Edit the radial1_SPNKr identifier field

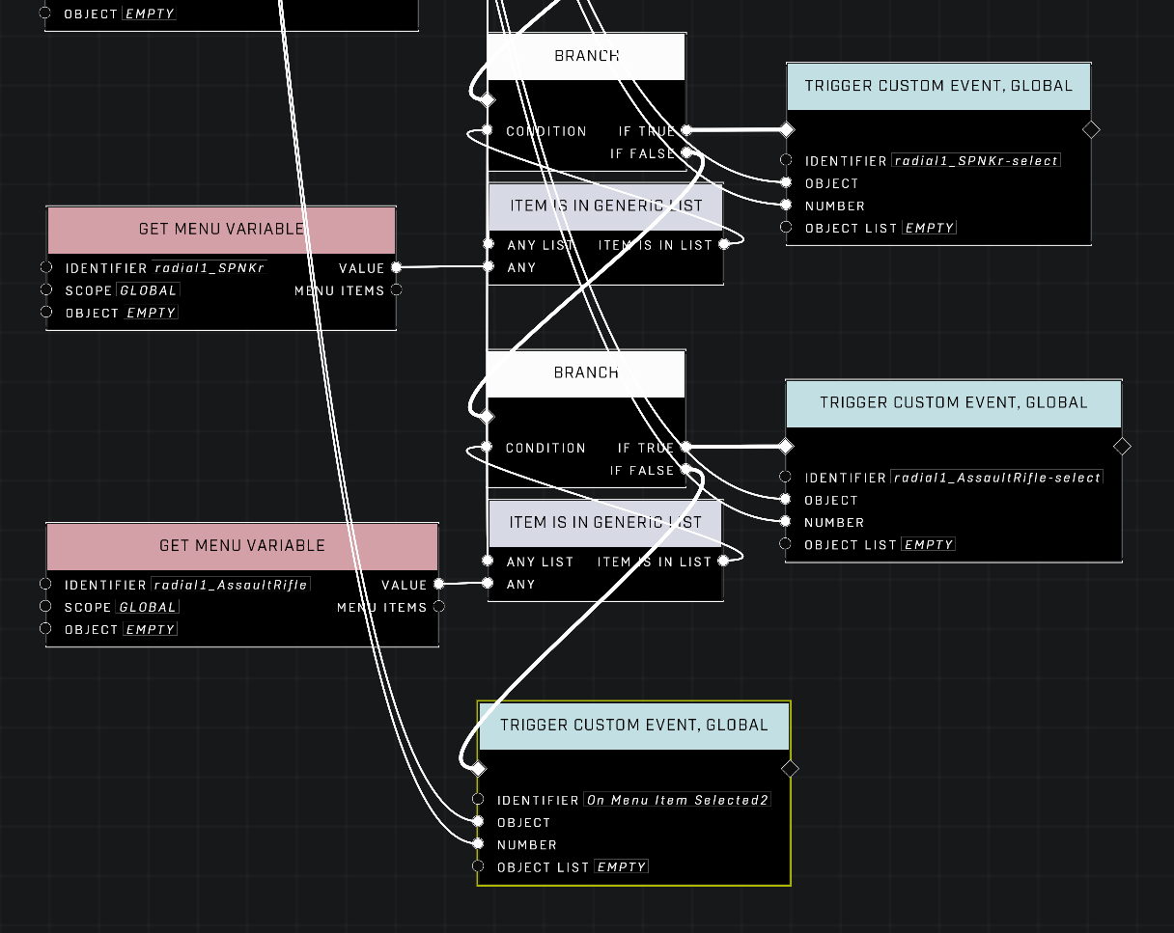[210, 267]
